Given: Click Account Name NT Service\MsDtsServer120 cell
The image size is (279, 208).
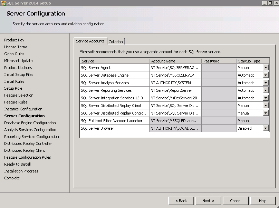Looking at the screenshot, I should click(175, 98).
